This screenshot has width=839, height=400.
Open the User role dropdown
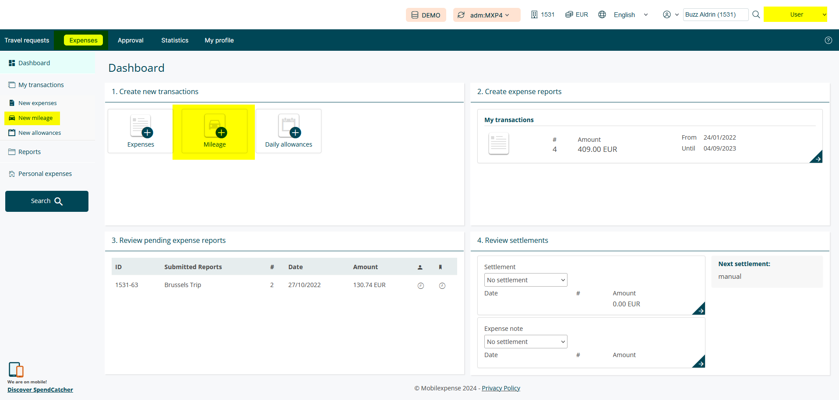click(796, 14)
